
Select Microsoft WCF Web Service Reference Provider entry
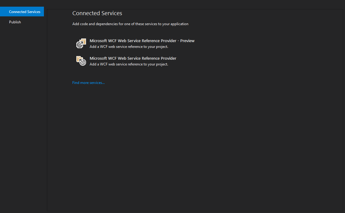coord(133,58)
